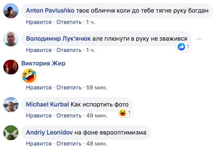214x150 pixels.
Task: Reply to Anton Pavlushko's comment with Ответить
Action: 69,22
